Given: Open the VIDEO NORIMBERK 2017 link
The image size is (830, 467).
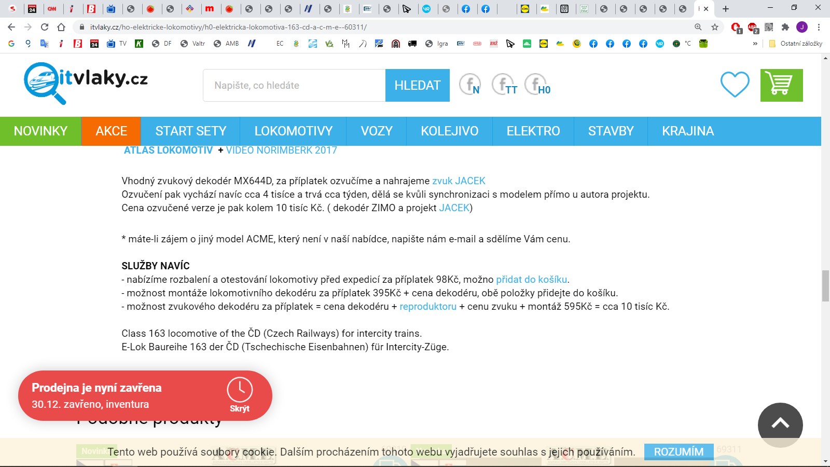Looking at the screenshot, I should (x=282, y=150).
